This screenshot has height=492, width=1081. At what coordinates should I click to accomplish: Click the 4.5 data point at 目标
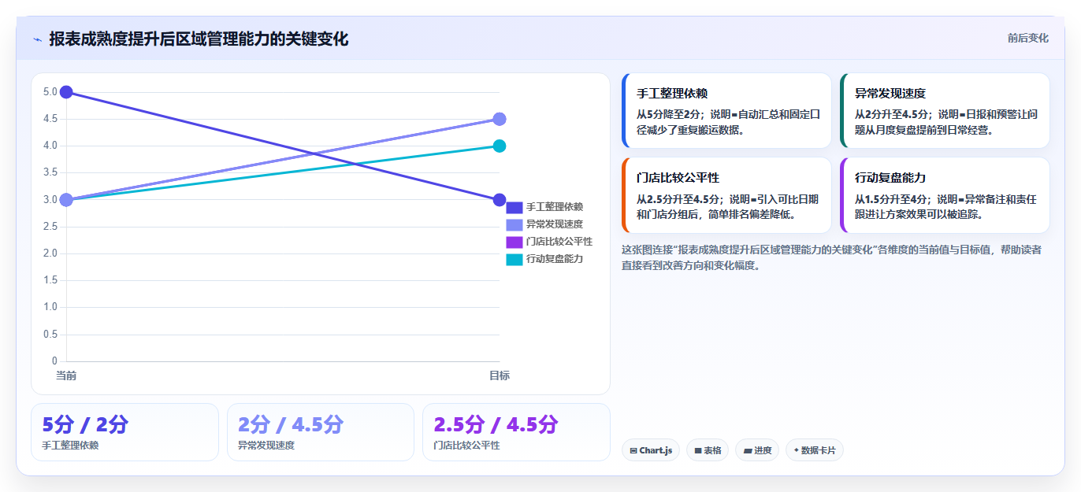tap(500, 119)
